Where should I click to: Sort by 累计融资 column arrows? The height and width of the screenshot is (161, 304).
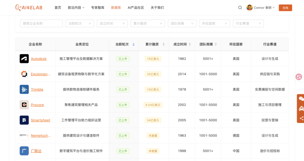point(164,44)
